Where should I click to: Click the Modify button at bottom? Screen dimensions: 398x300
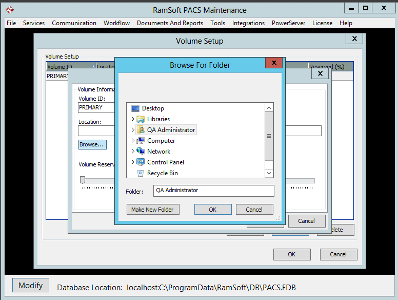[x=31, y=286]
